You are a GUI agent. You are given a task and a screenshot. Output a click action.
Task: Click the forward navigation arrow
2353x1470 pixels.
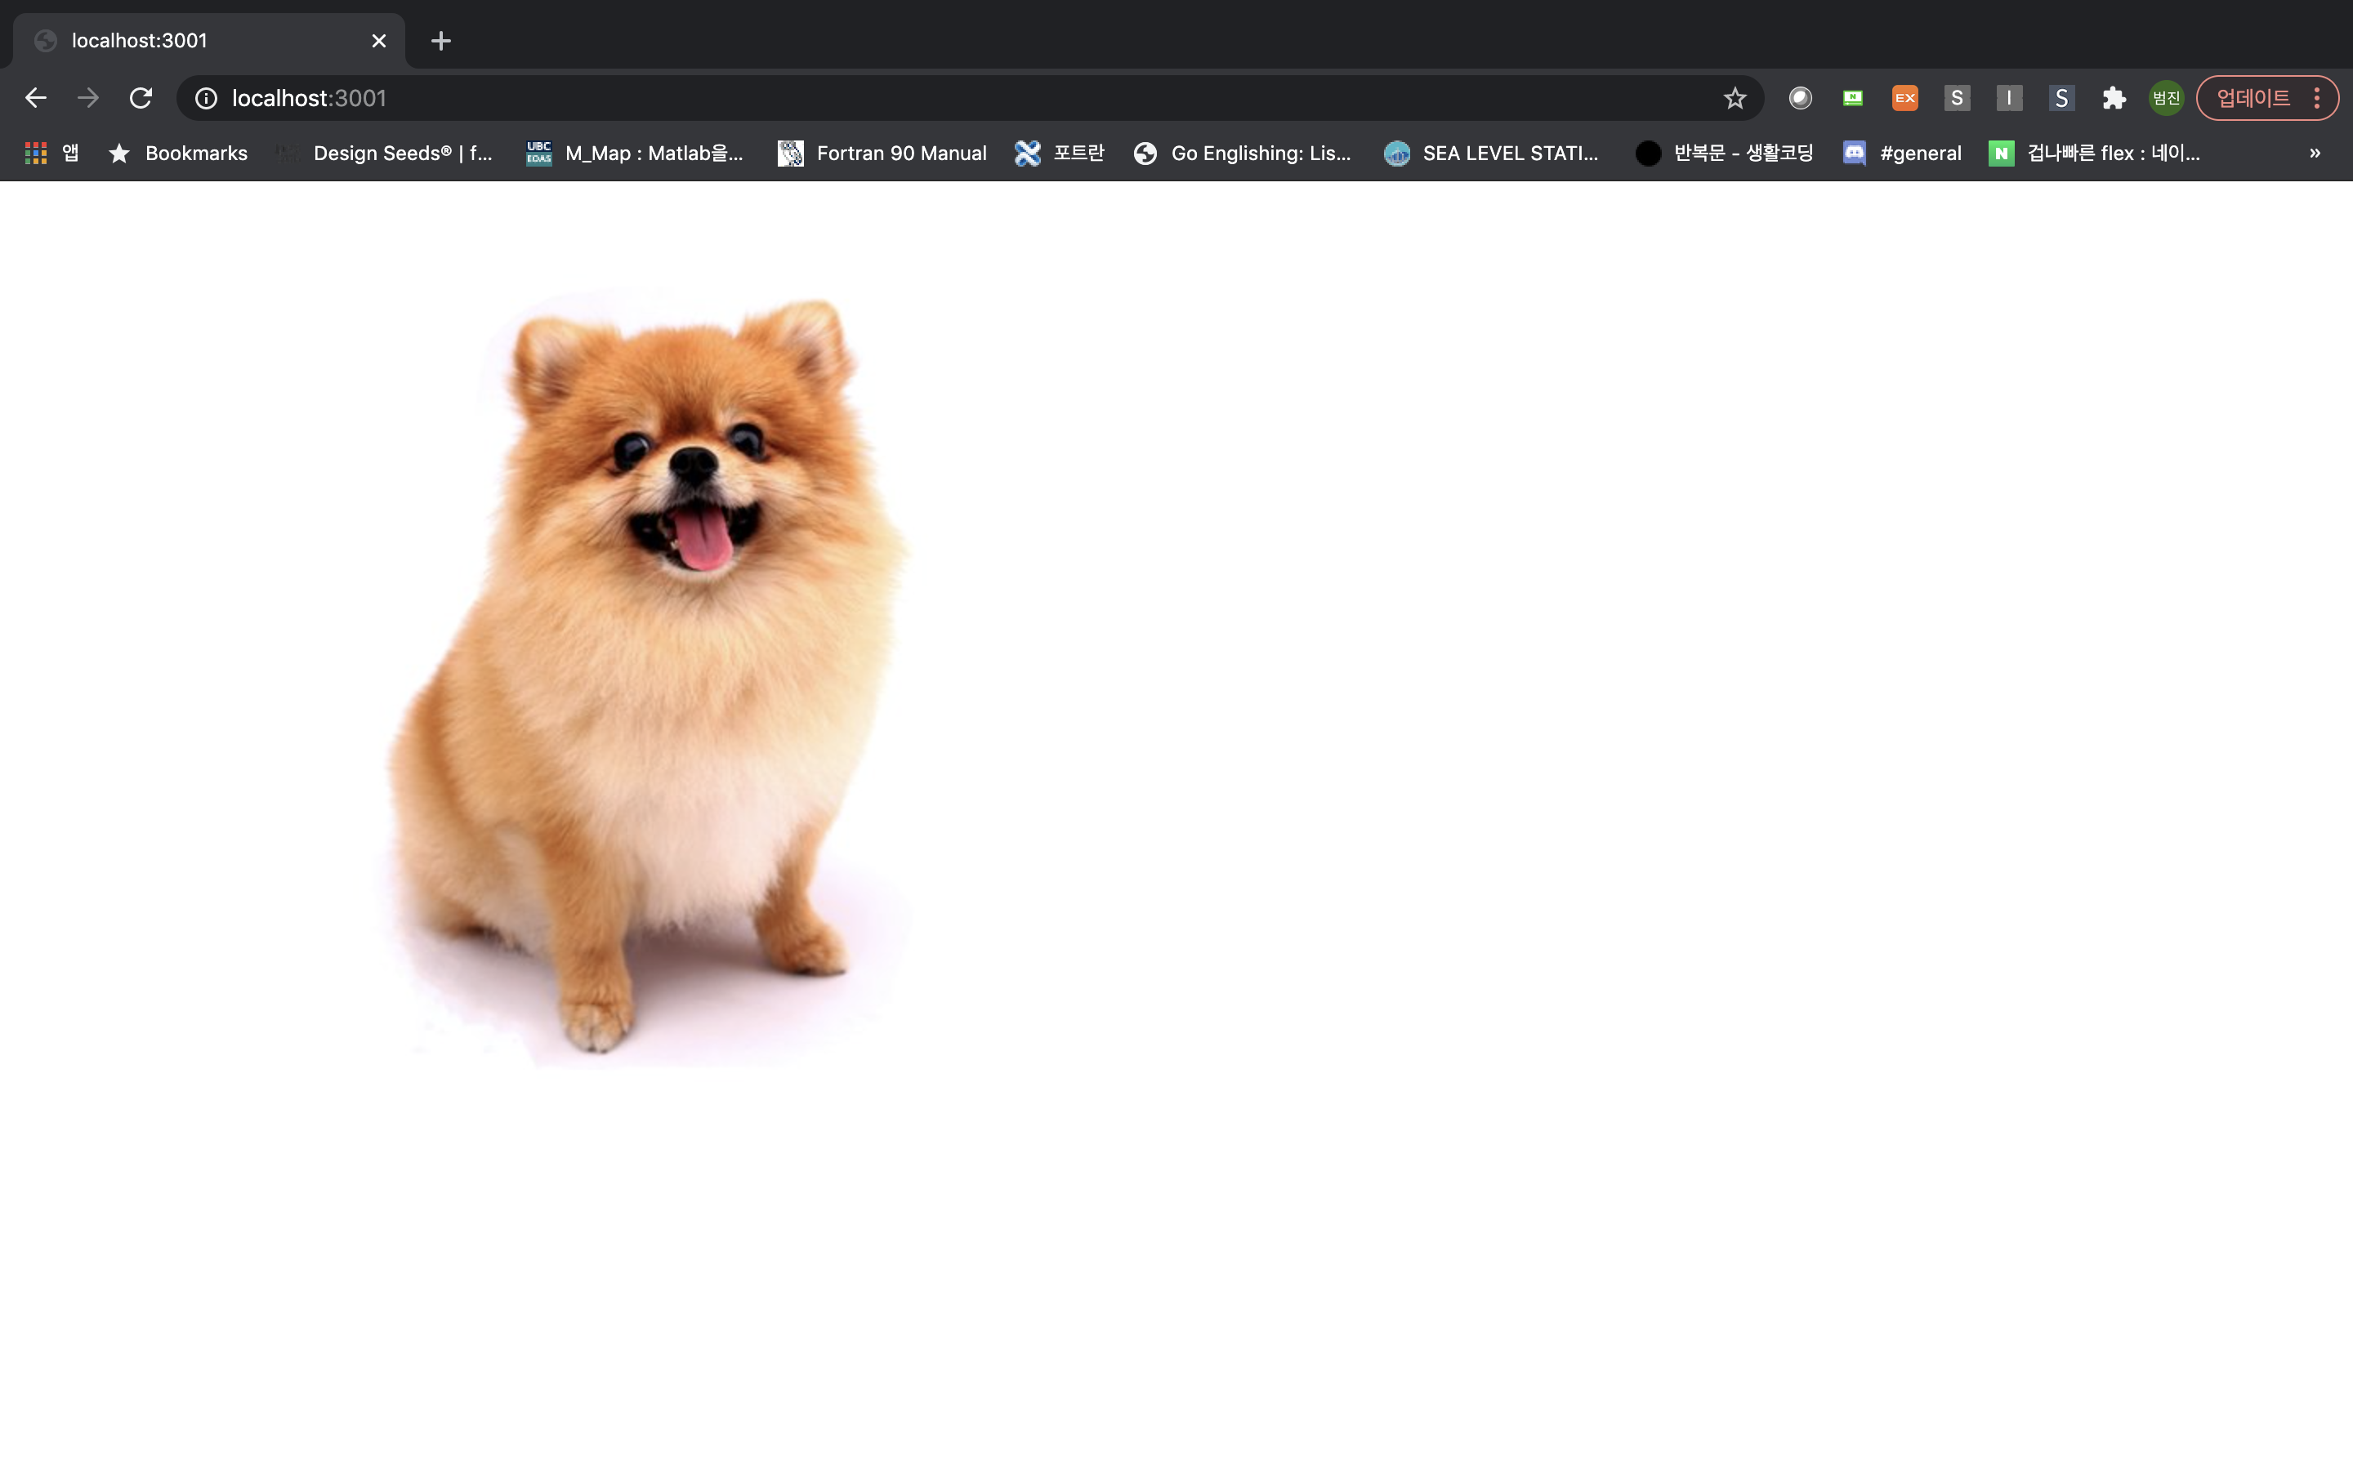[88, 98]
